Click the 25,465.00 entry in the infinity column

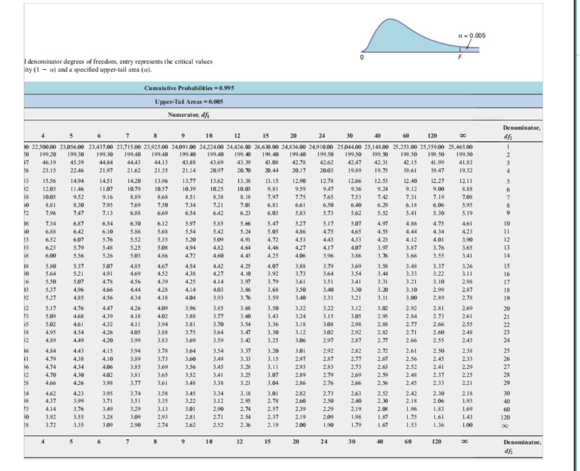pos(460,147)
